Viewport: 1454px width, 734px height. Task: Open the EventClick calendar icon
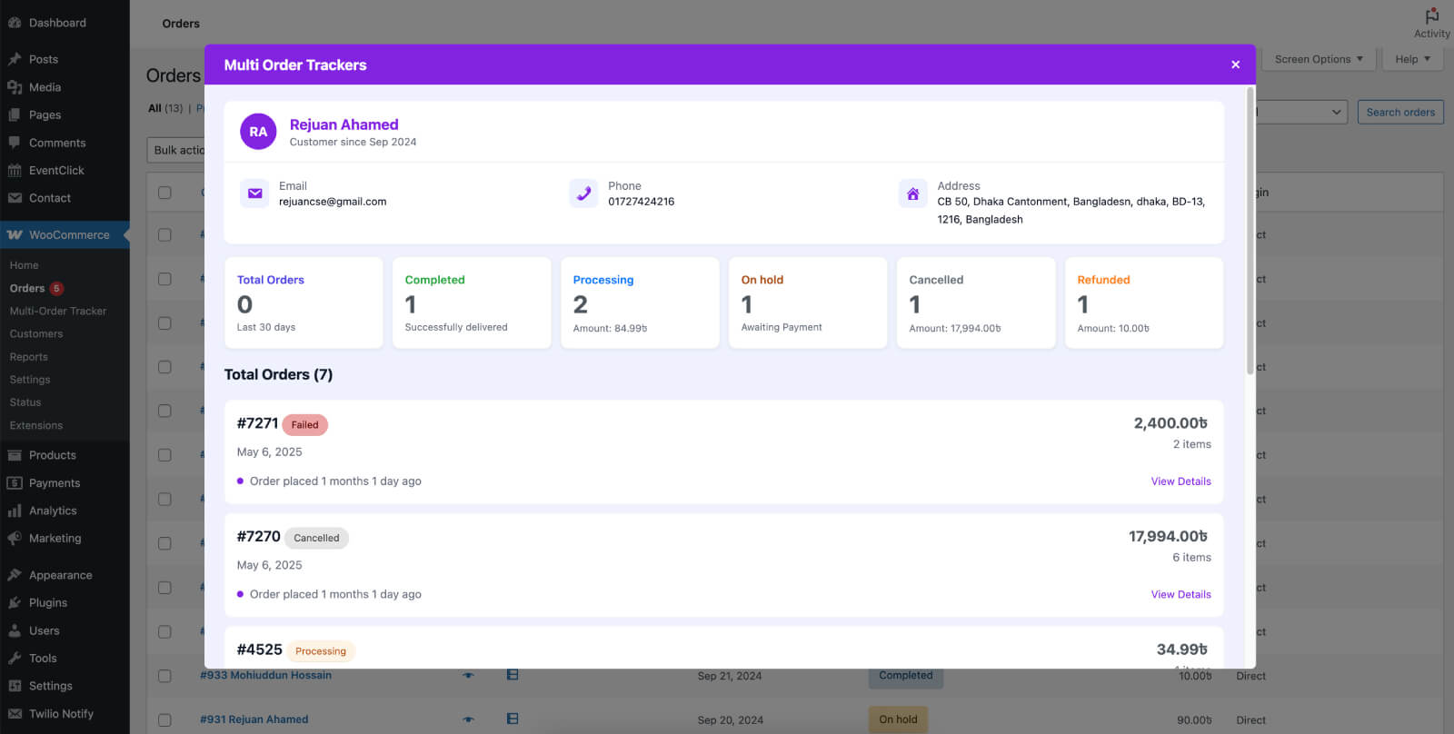pyautogui.click(x=15, y=171)
